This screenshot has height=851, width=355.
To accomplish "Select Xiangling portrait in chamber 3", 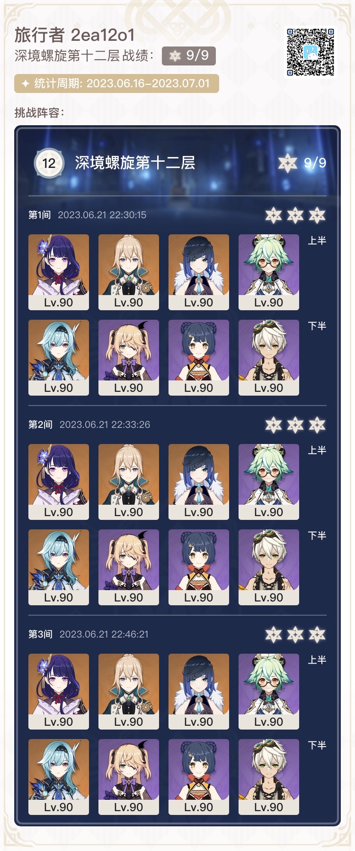I will click(x=199, y=777).
